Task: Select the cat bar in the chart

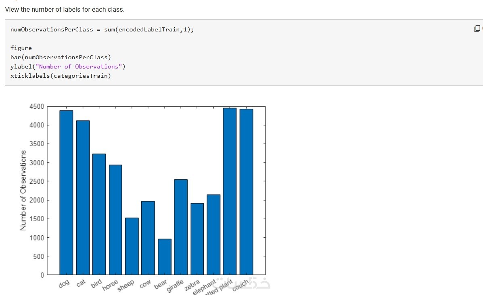Action: click(83, 197)
